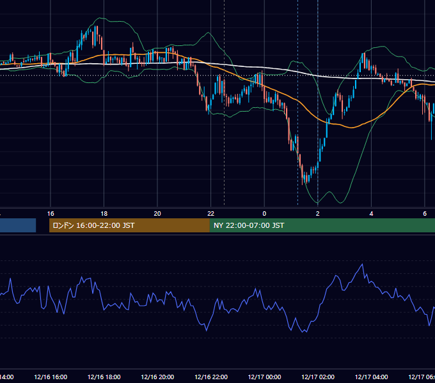
Task: Click the 2 hour label on price chart axis
Action: point(318,214)
